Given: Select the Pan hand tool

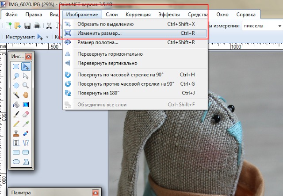Looking at the screenshot, I should click(x=26, y=95).
